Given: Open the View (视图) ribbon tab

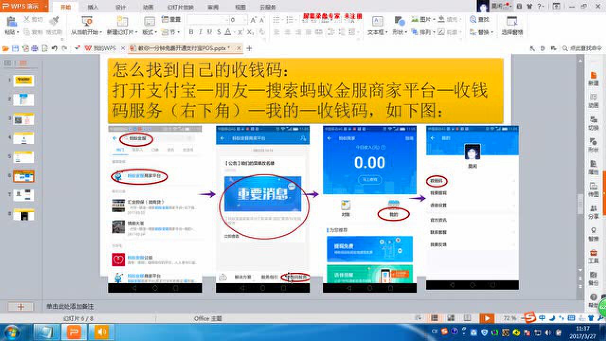Looking at the screenshot, I should 241,8.
